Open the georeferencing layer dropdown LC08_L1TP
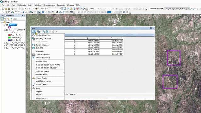Image resolution: width=201 pixels, height=113 pixels. [177, 9]
